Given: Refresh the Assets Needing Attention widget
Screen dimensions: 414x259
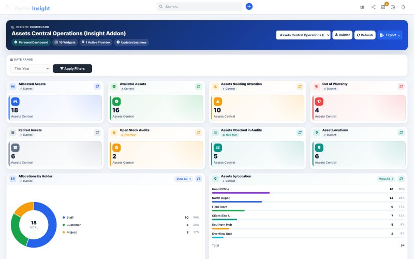Looking at the screenshot, I should click(300, 87).
